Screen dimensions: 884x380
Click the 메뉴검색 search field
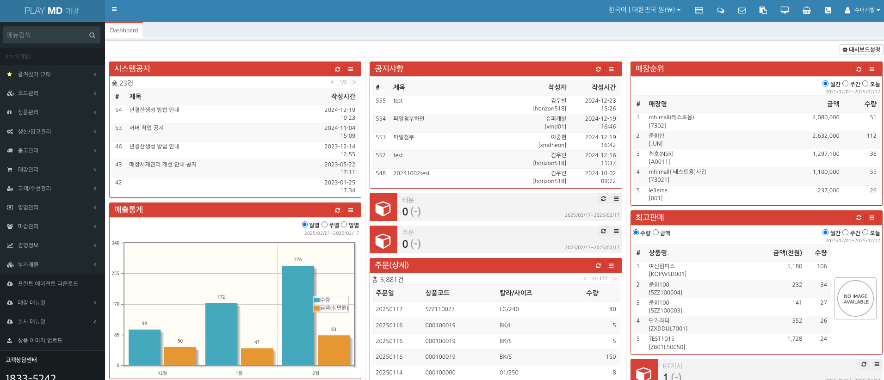pyautogui.click(x=46, y=35)
